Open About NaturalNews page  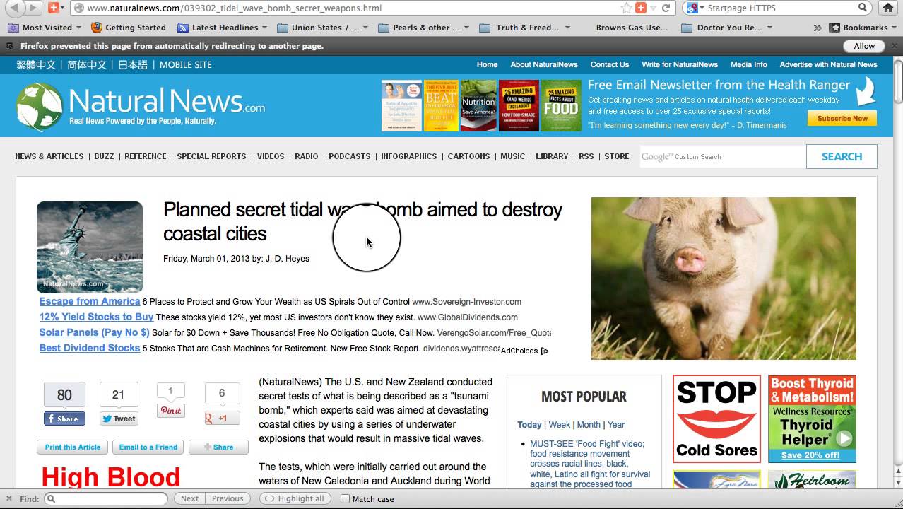coord(544,64)
